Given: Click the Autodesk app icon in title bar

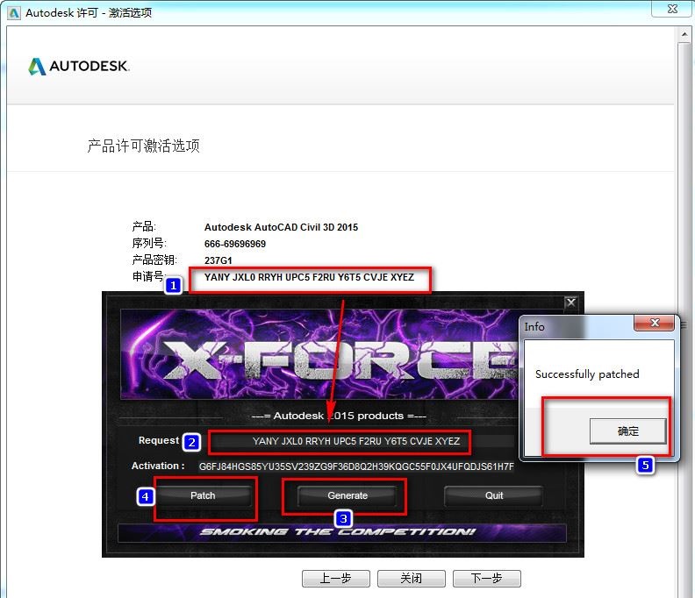Looking at the screenshot, I should point(14,13).
